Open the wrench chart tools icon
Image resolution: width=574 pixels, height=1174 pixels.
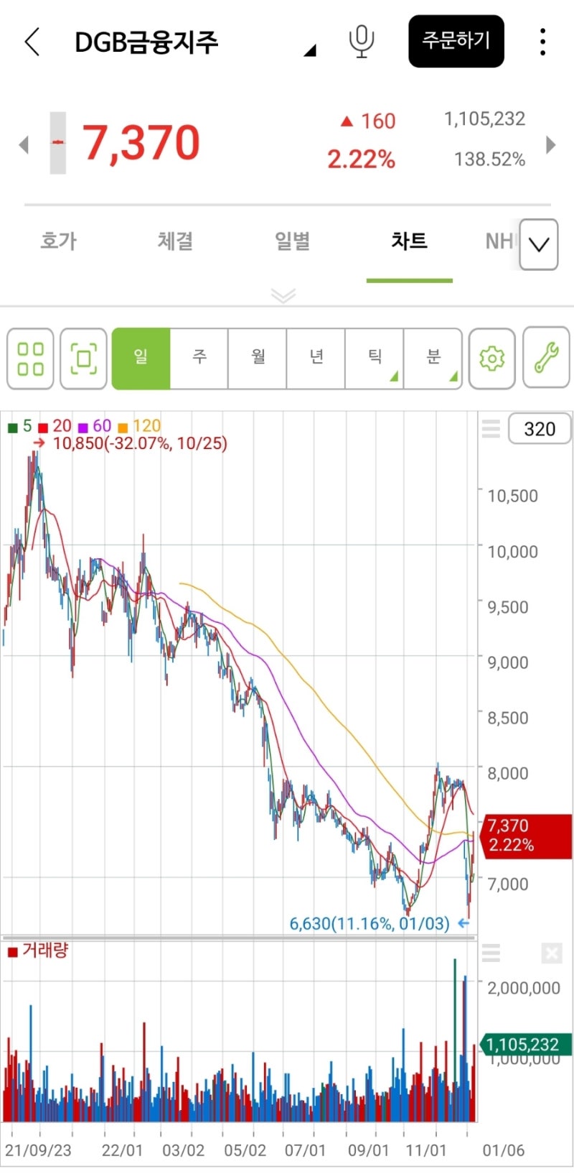(x=546, y=359)
